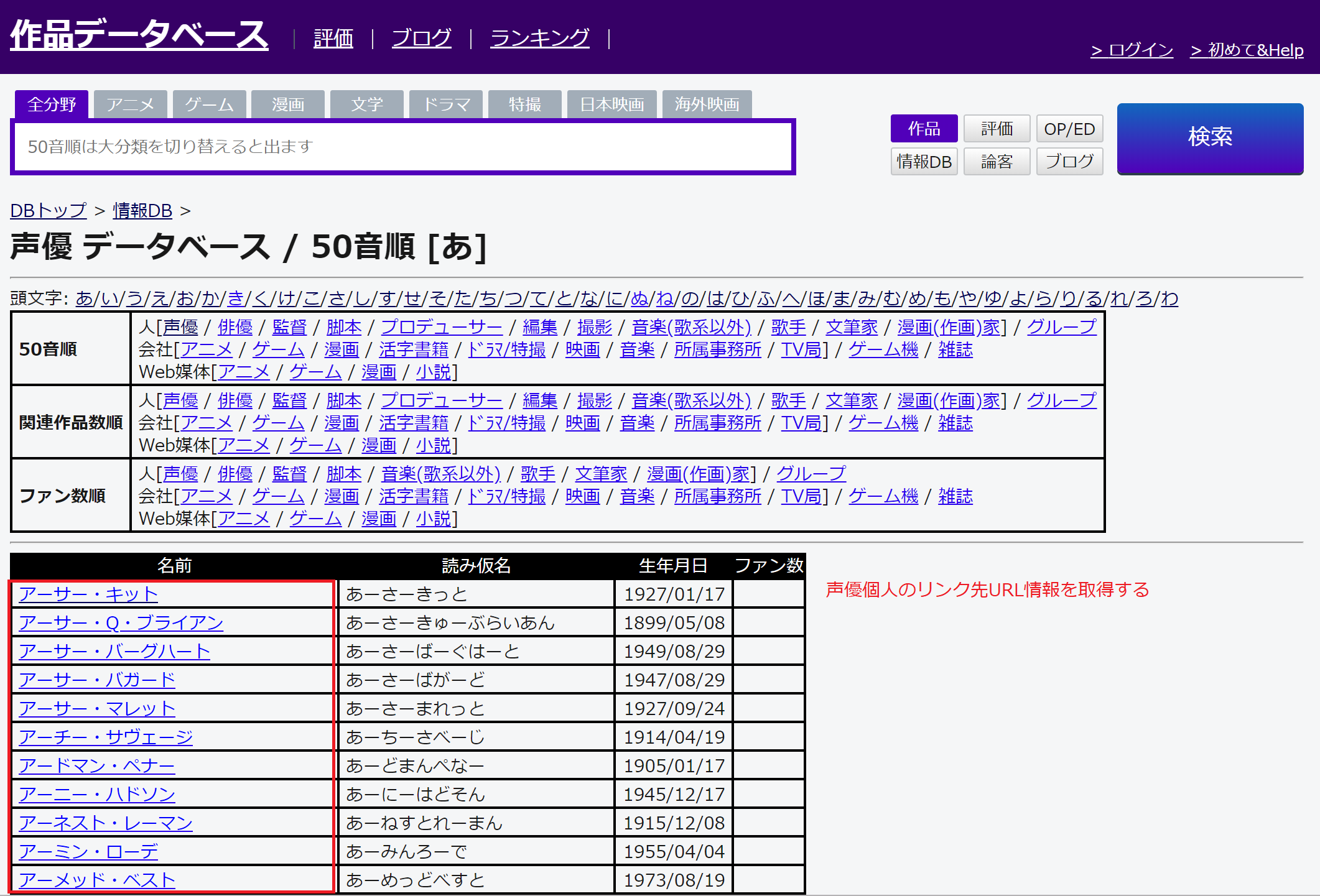Switch to the 漫画 category tab
Image resolution: width=1320 pixels, height=896 pixels.
(288, 104)
